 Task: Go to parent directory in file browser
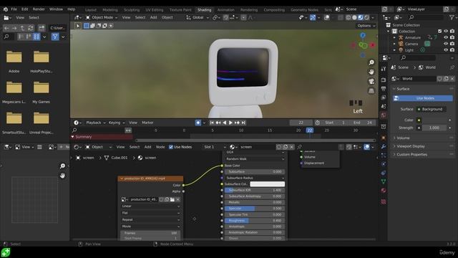(22, 28)
